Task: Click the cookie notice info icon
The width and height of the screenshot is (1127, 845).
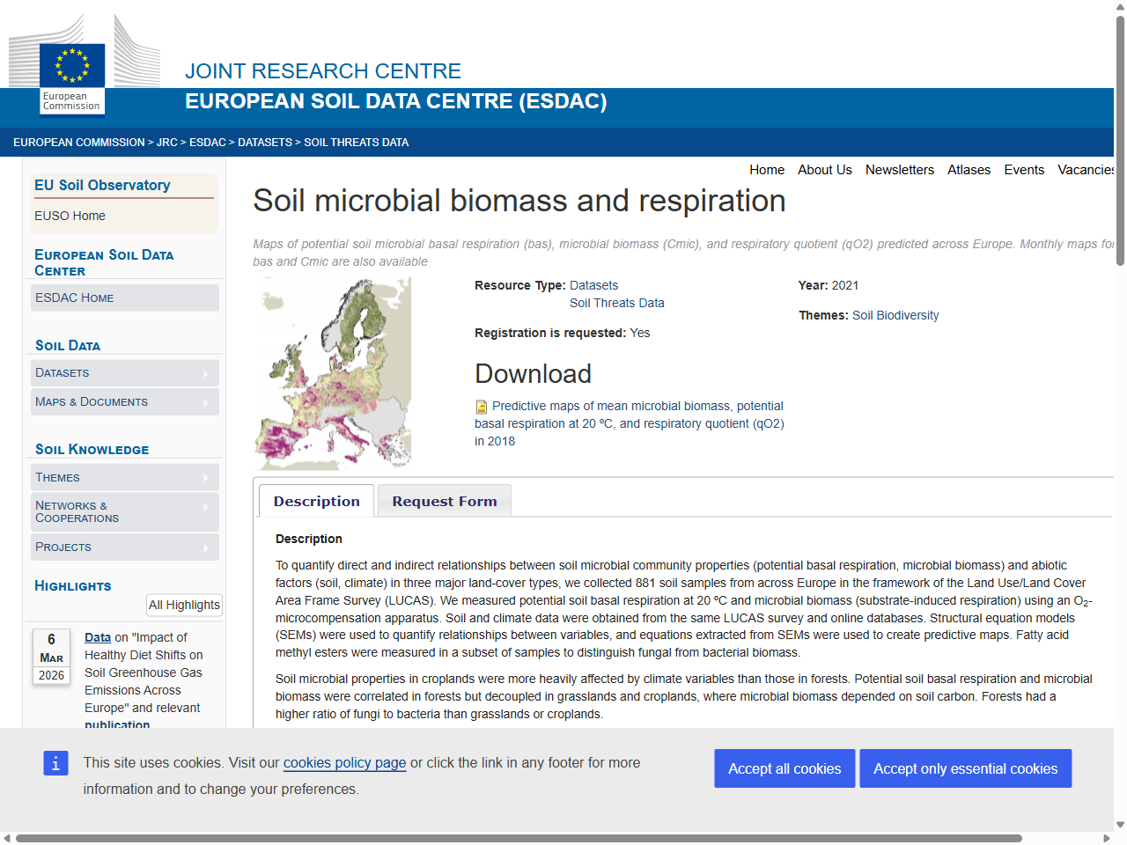Action: coord(55,763)
